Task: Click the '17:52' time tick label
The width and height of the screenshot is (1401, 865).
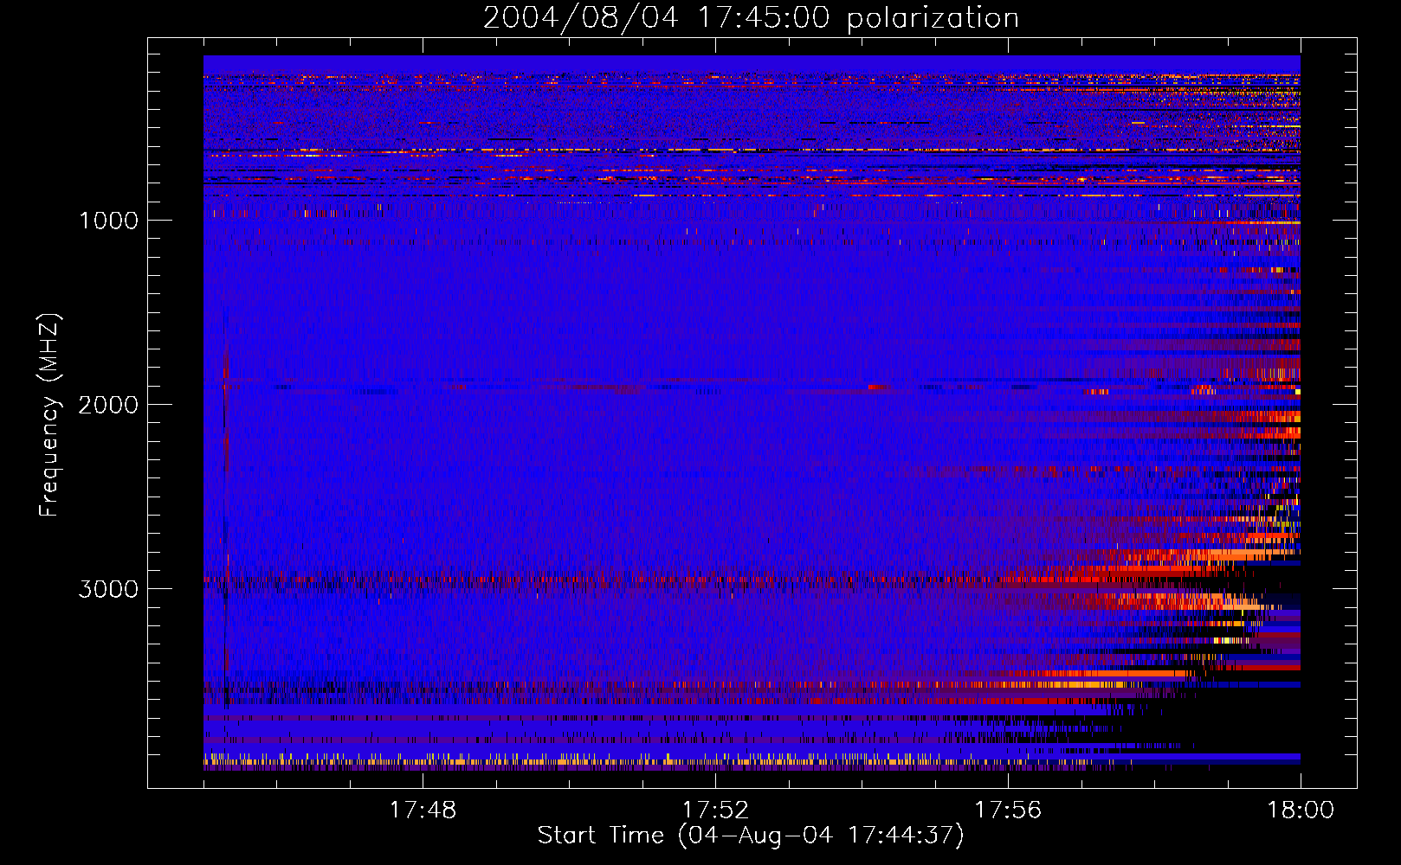Action: [715, 811]
